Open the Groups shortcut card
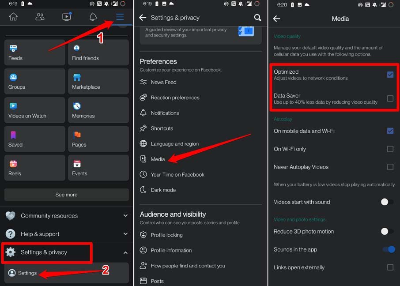This screenshot has height=286, width=400. point(35,81)
